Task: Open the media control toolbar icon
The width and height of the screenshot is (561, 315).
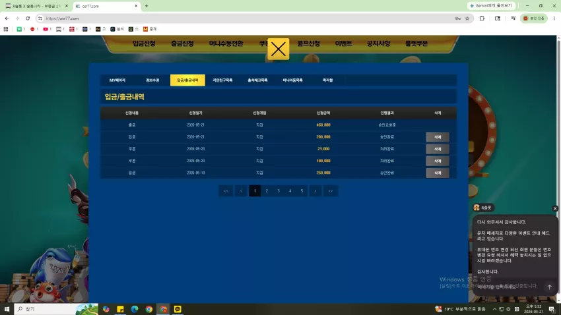Action: tap(513, 18)
